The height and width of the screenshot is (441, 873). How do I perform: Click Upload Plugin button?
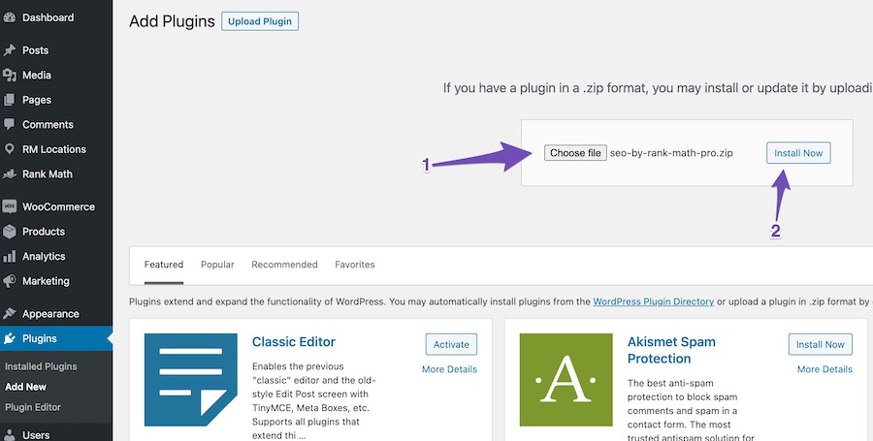coord(260,21)
